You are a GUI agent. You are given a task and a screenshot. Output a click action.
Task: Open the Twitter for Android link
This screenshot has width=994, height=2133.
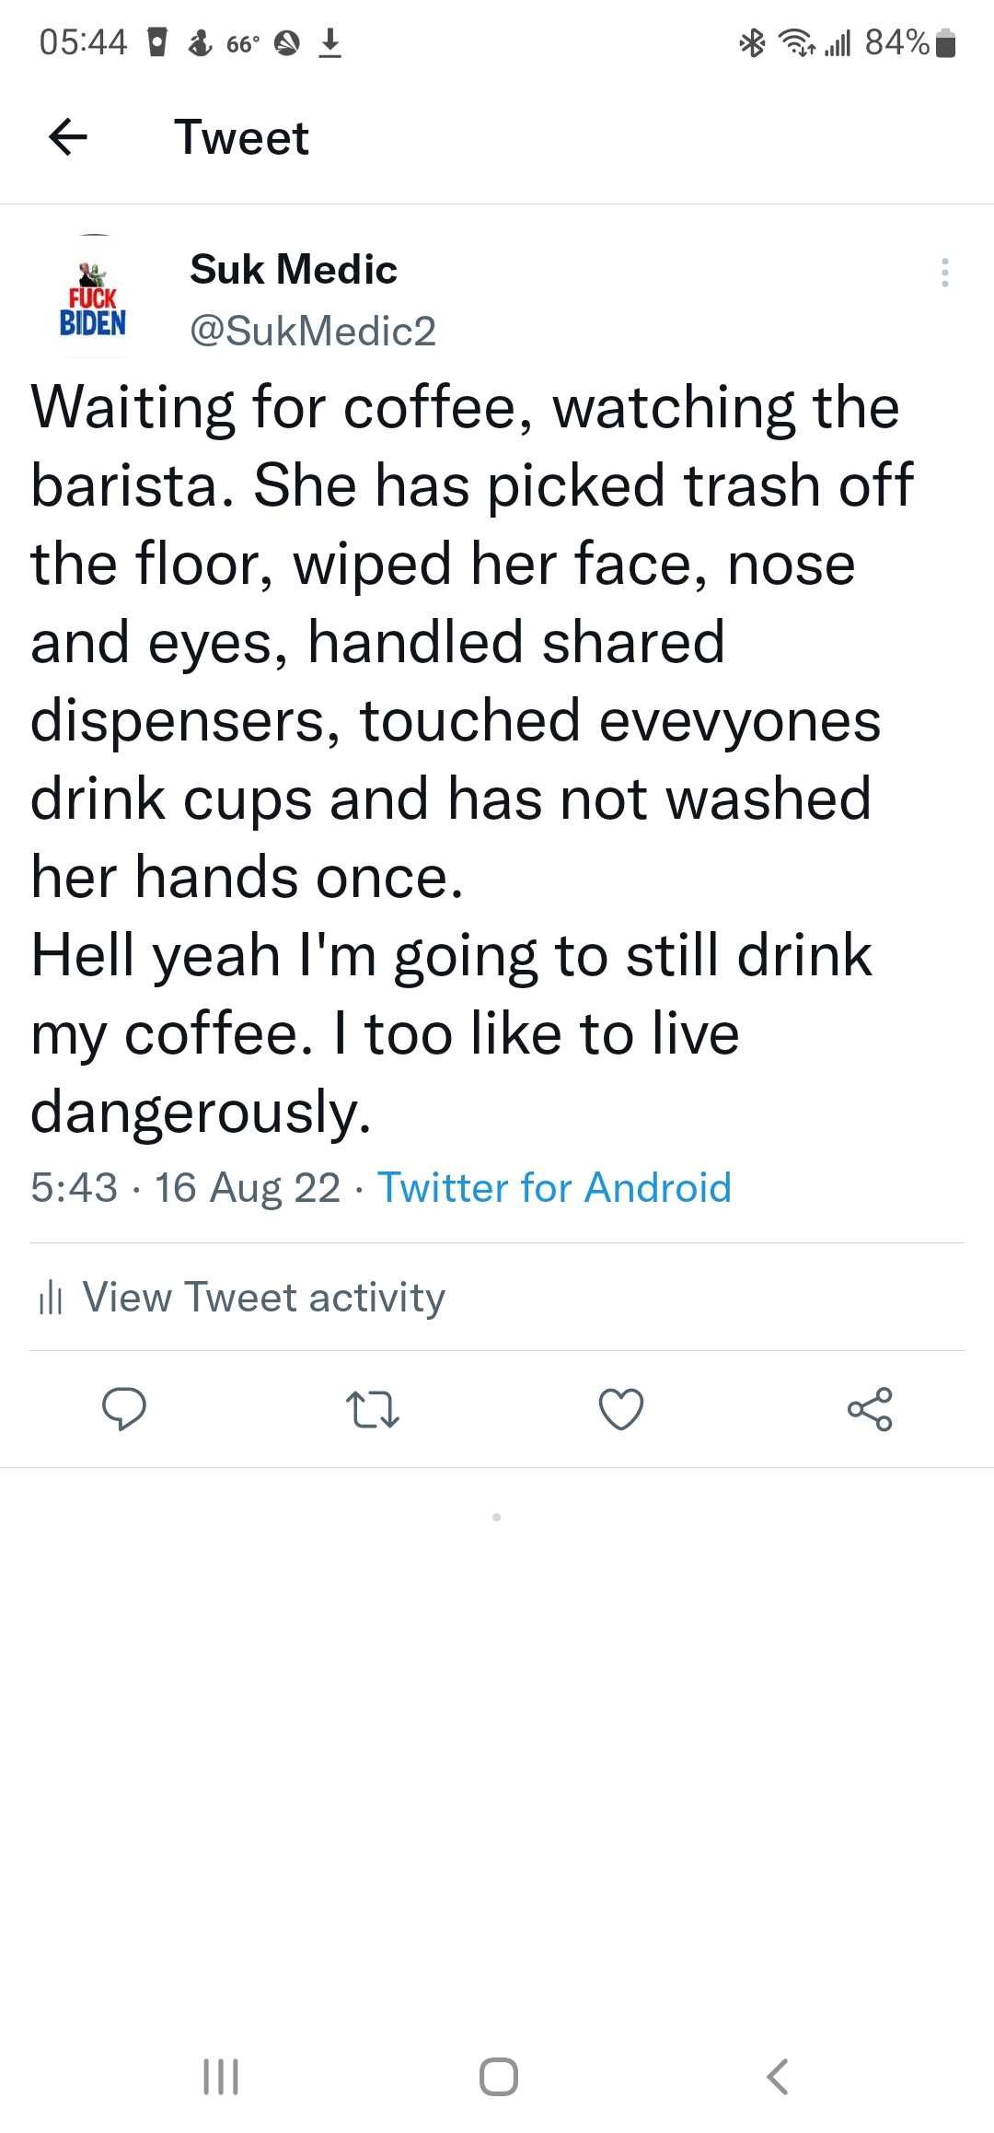click(x=554, y=1188)
